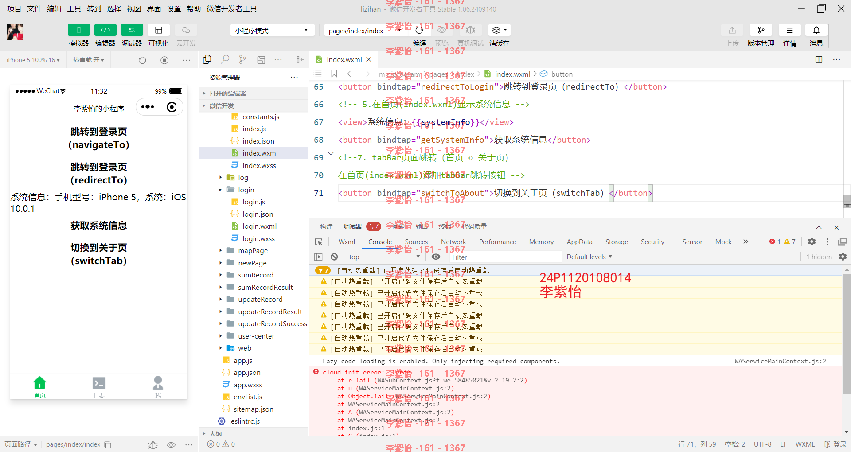Image resolution: width=851 pixels, height=452 pixels.
Task: Open real device debugging icon
Action: [471, 30]
